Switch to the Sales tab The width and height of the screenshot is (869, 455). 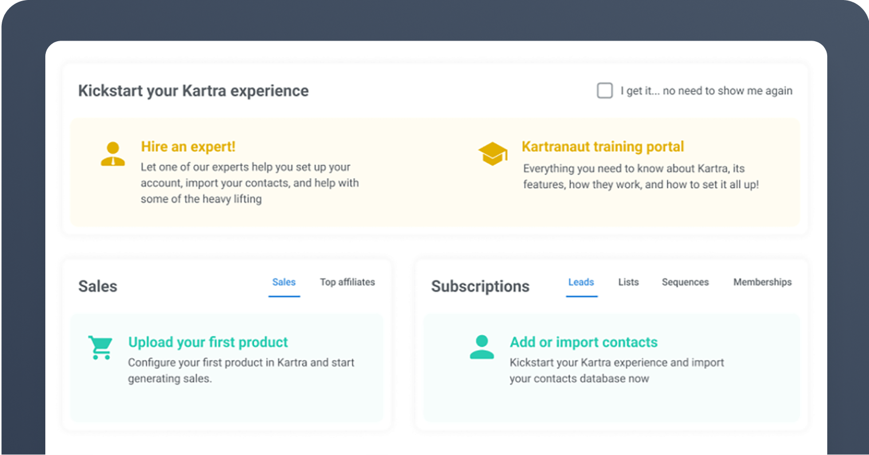click(x=284, y=282)
